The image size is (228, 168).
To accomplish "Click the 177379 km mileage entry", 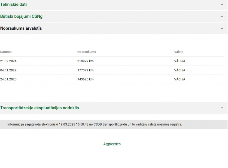I will [85, 70].
